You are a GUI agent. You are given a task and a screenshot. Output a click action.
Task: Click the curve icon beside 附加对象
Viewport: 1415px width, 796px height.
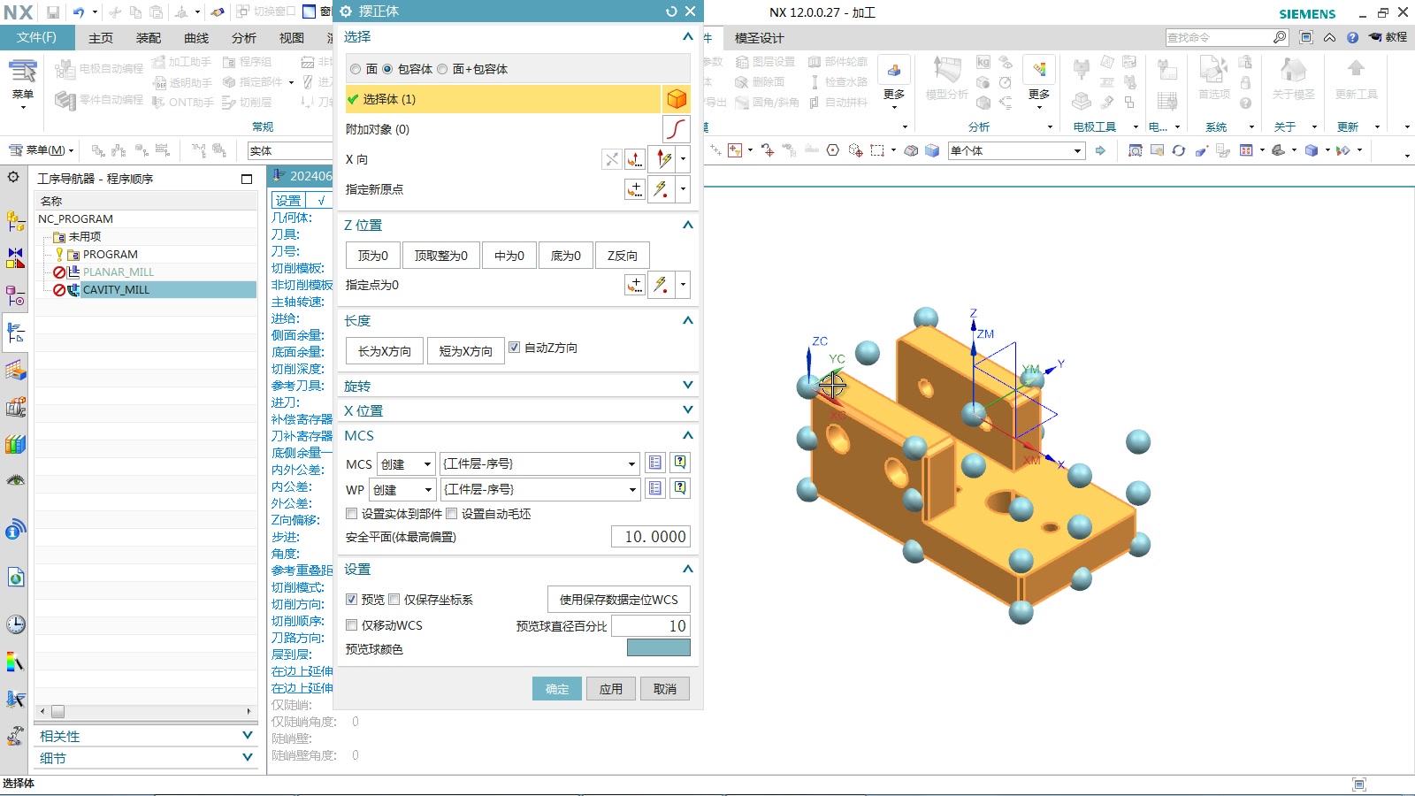pos(677,129)
